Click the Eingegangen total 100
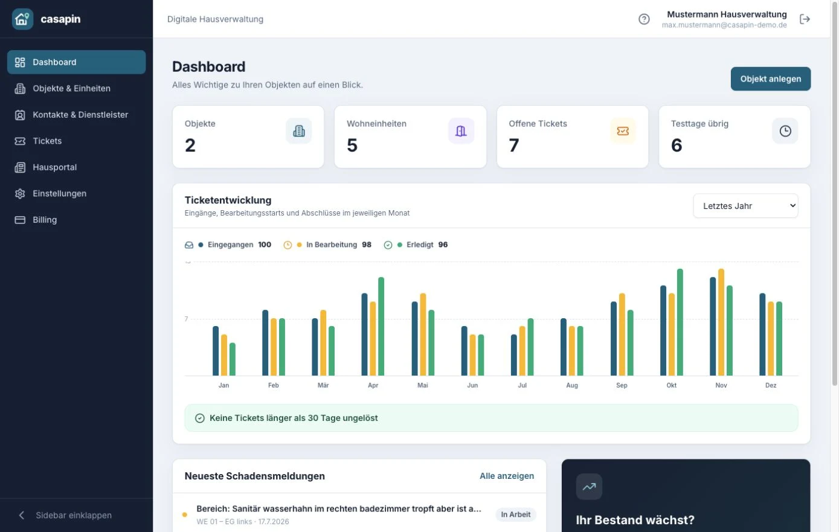Image resolution: width=839 pixels, height=532 pixels. [x=265, y=245]
